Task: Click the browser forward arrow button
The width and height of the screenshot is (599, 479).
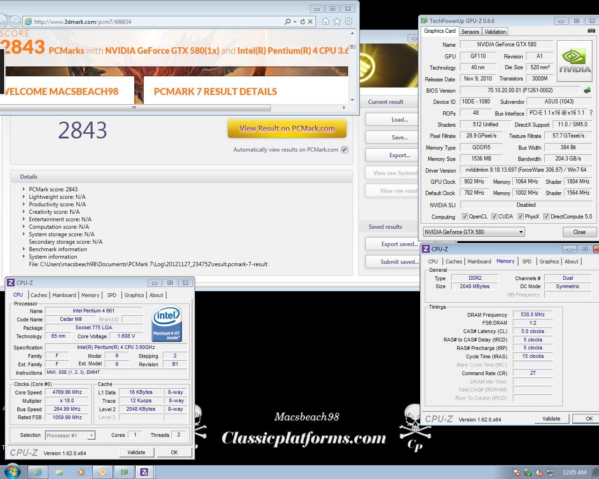Action: pyautogui.click(x=15, y=22)
